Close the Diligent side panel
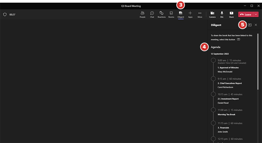The height and width of the screenshot is (143, 262). pos(256,25)
